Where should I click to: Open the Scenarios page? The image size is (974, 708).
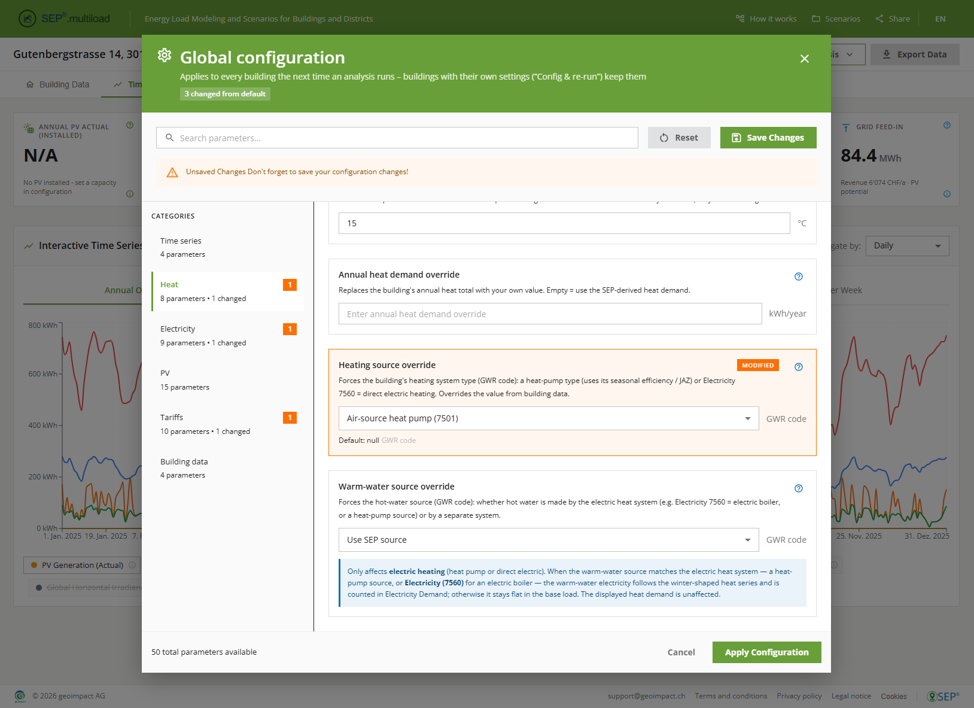click(x=836, y=19)
